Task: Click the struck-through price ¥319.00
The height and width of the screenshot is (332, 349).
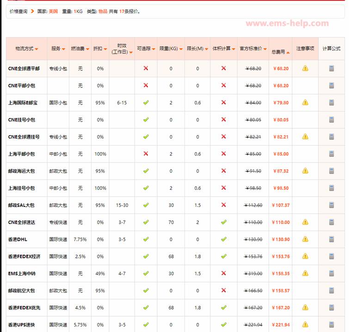Action: click(253, 274)
